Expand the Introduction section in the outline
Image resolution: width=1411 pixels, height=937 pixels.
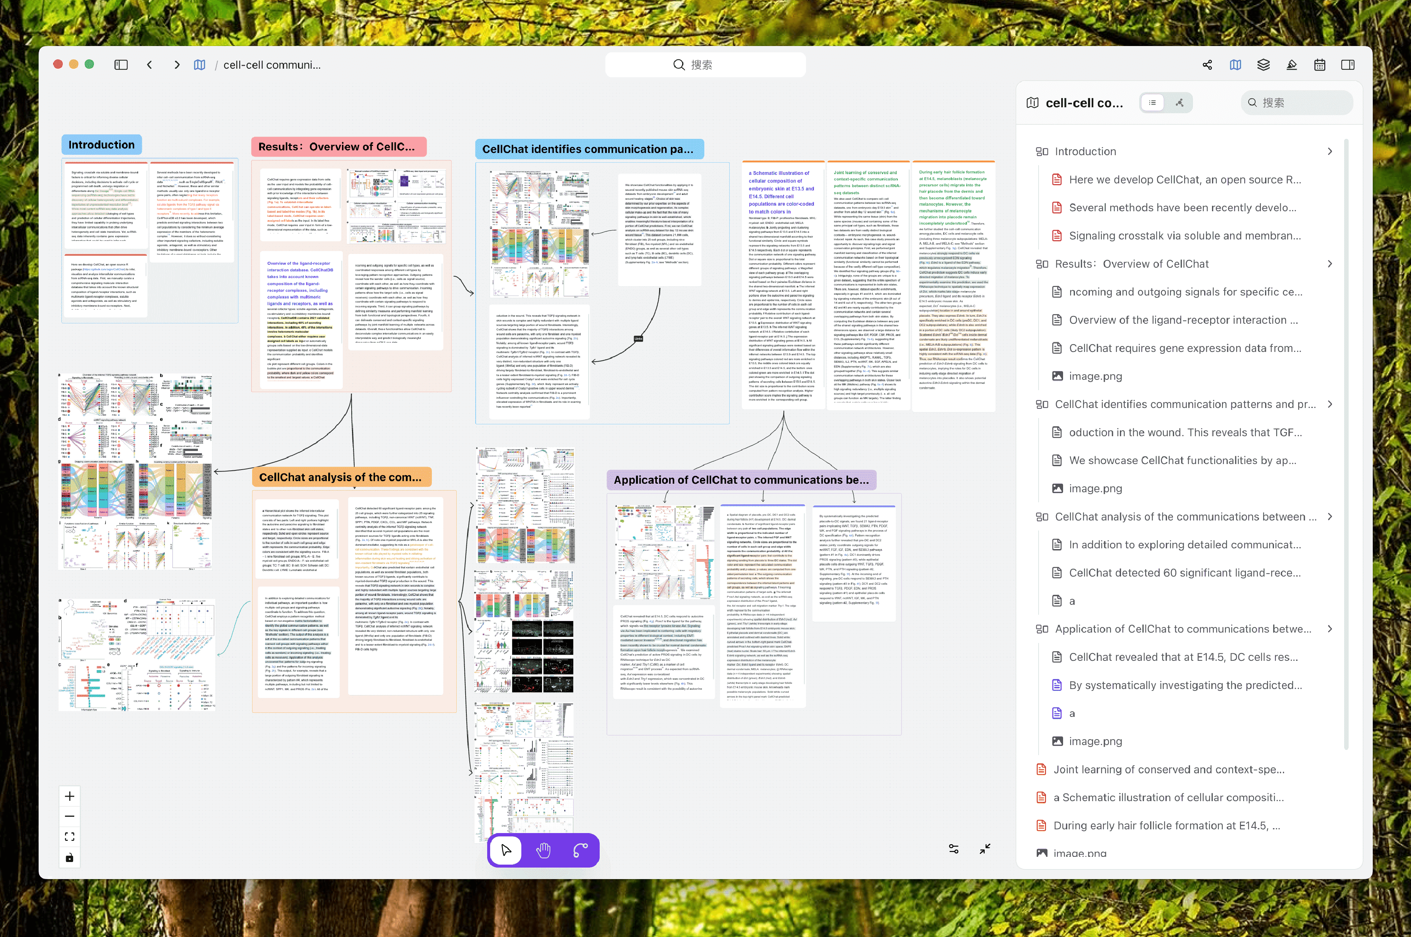tap(1330, 151)
